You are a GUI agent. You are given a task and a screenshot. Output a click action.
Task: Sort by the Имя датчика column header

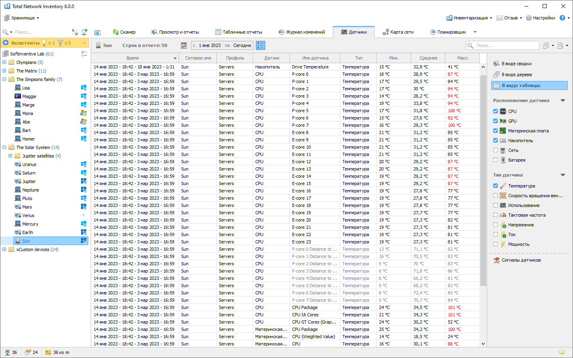tap(315, 58)
